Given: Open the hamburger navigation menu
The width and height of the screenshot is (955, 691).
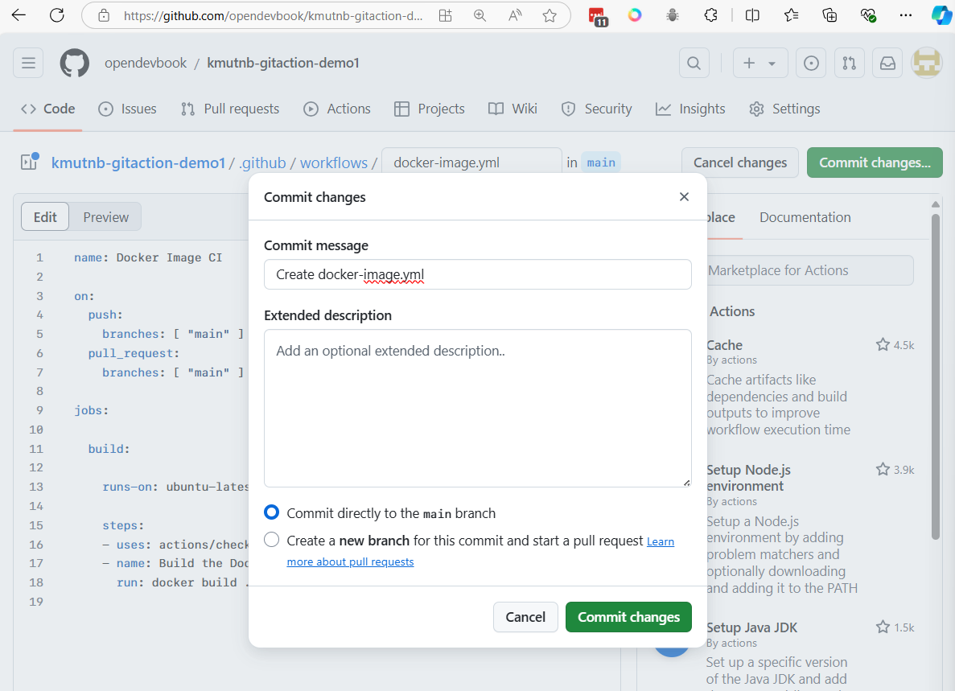Looking at the screenshot, I should point(28,64).
